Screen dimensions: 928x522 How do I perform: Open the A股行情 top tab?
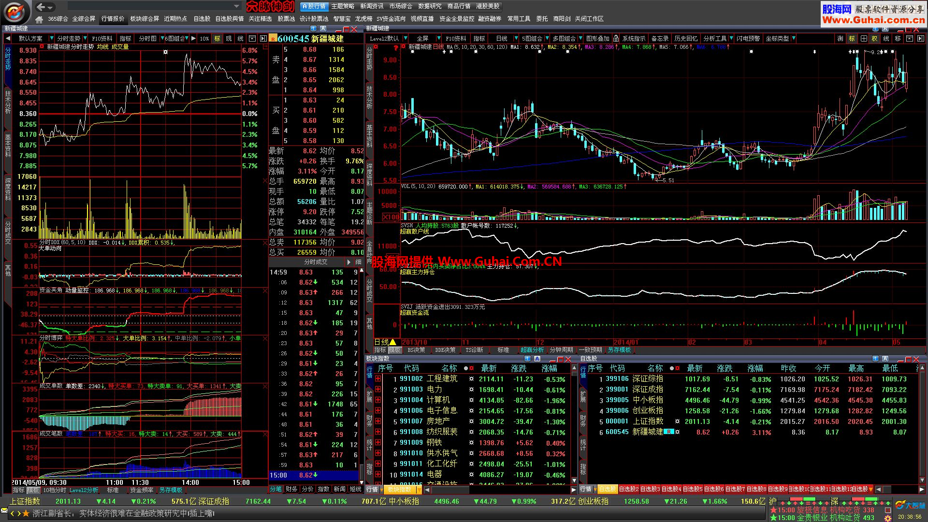coord(314,6)
